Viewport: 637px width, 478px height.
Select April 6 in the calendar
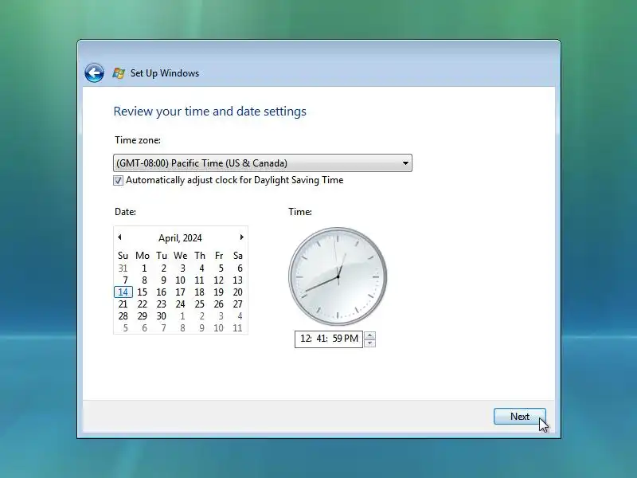[x=240, y=268]
